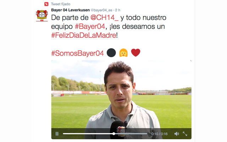
Task: Seek to the end of the video timeline
Action: (x=146, y=134)
